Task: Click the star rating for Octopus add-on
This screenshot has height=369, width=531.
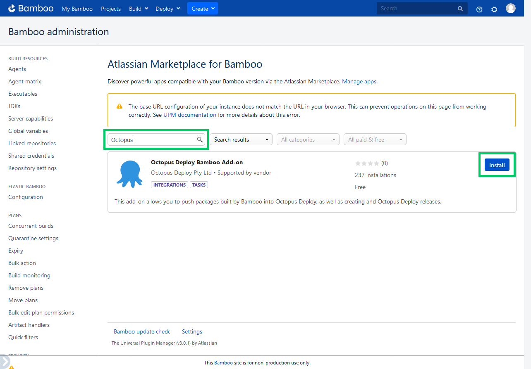Action: (x=367, y=163)
